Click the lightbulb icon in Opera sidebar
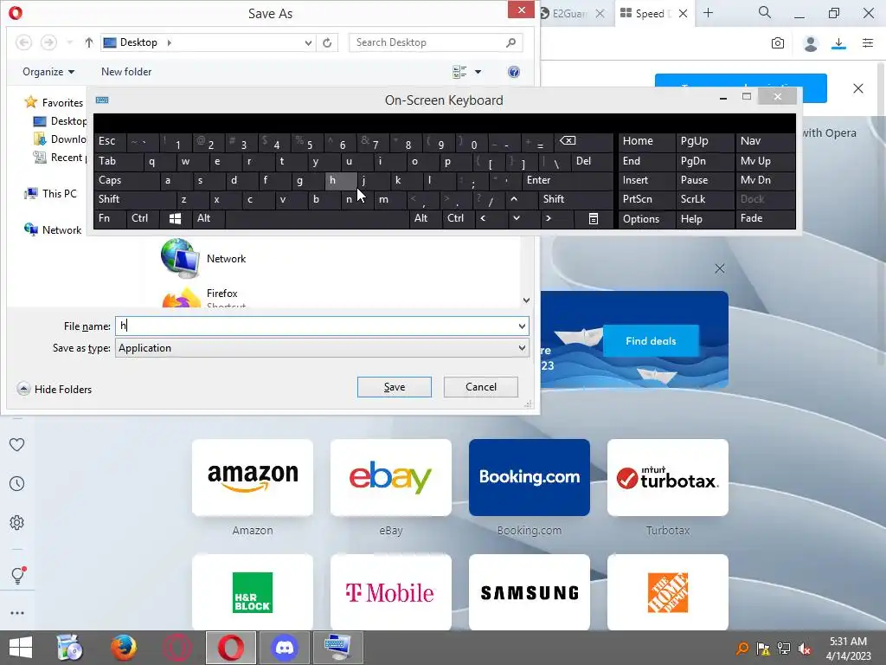This screenshot has width=886, height=665. click(x=17, y=575)
